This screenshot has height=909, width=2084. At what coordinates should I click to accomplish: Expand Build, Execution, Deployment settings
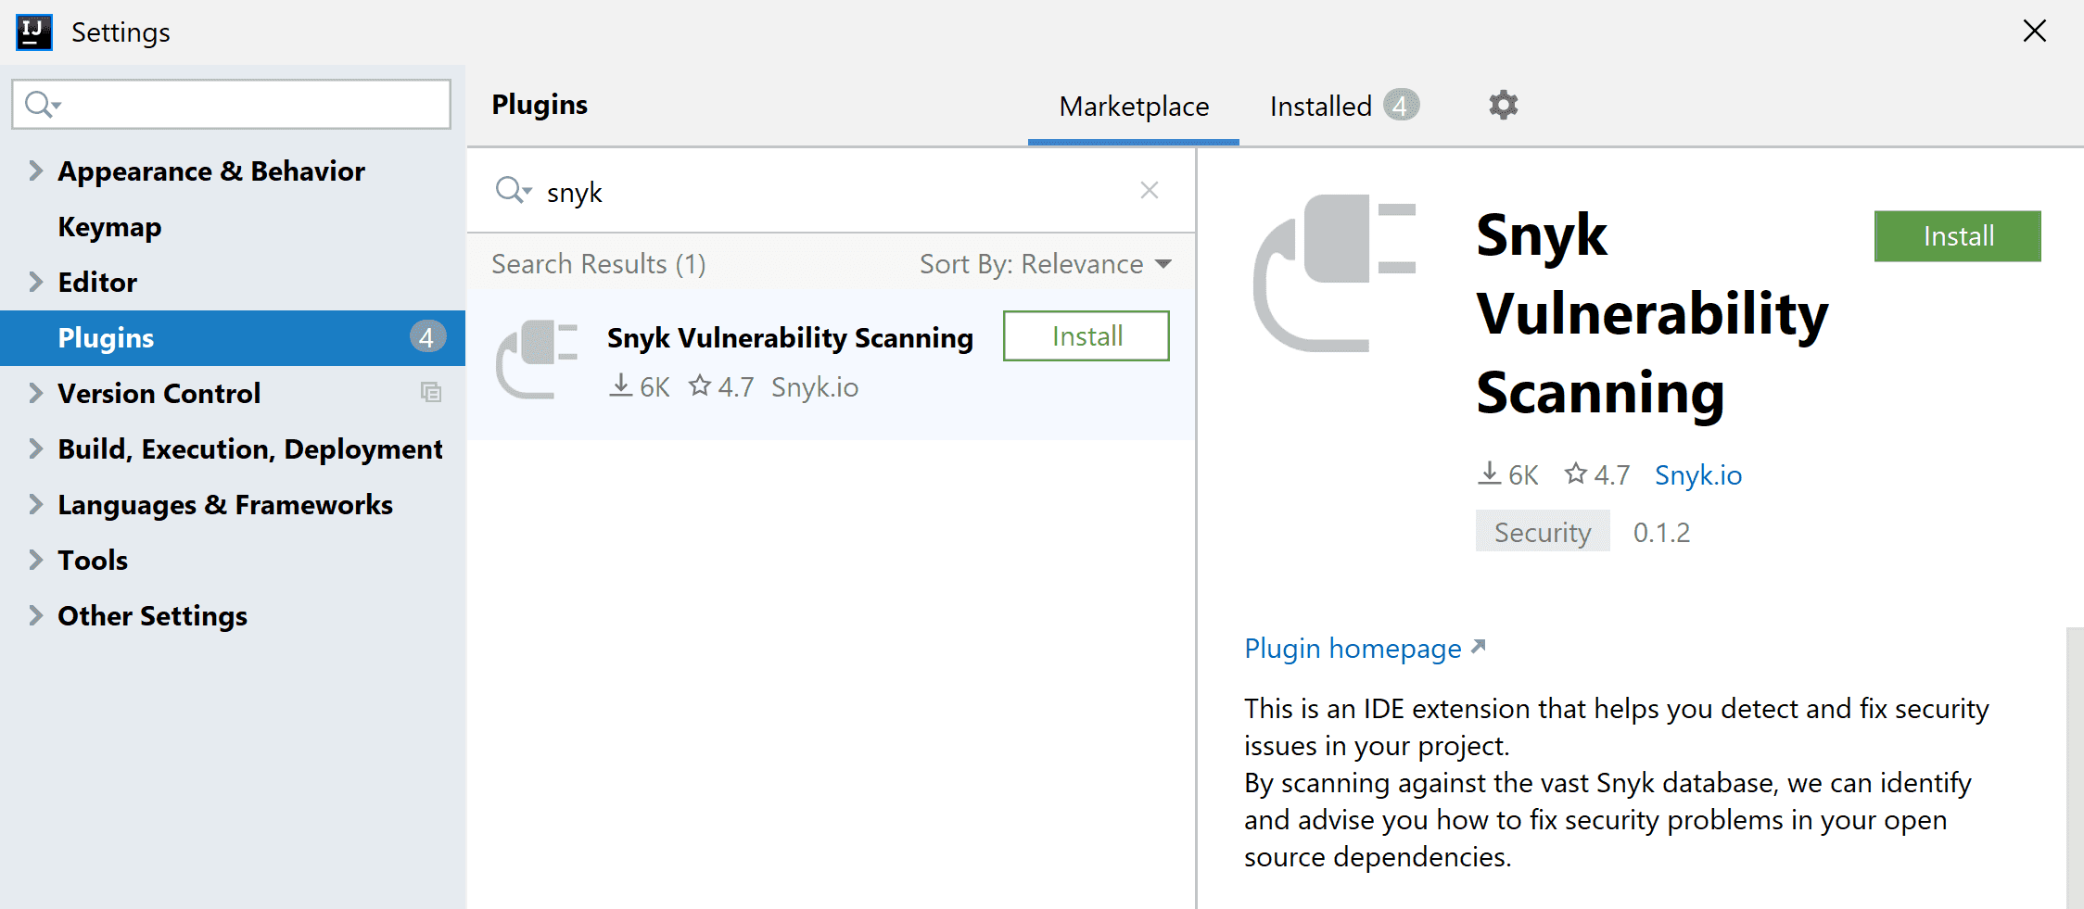[x=35, y=449]
